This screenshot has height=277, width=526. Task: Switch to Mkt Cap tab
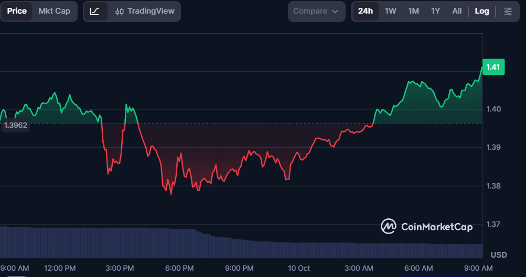[x=55, y=11]
